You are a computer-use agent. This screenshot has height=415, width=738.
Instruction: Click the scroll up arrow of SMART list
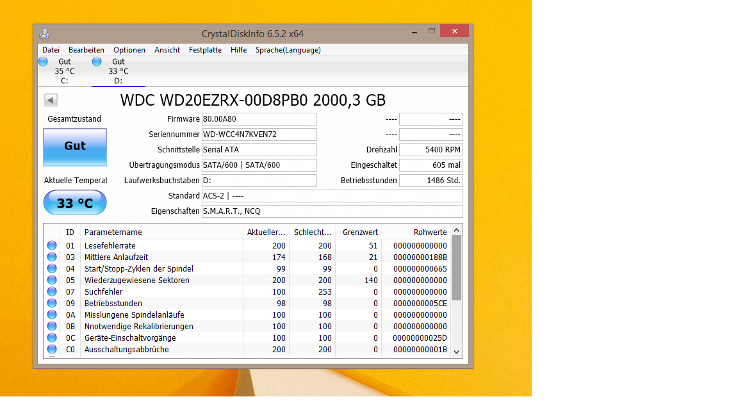[456, 230]
